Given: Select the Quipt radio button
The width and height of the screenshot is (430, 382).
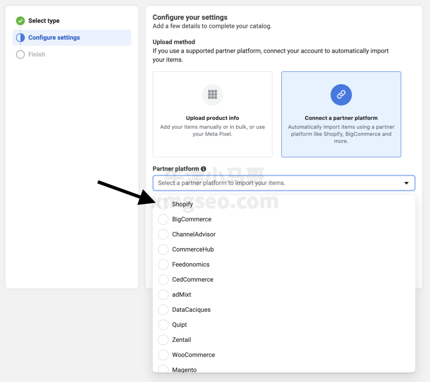Looking at the screenshot, I should [x=163, y=325].
